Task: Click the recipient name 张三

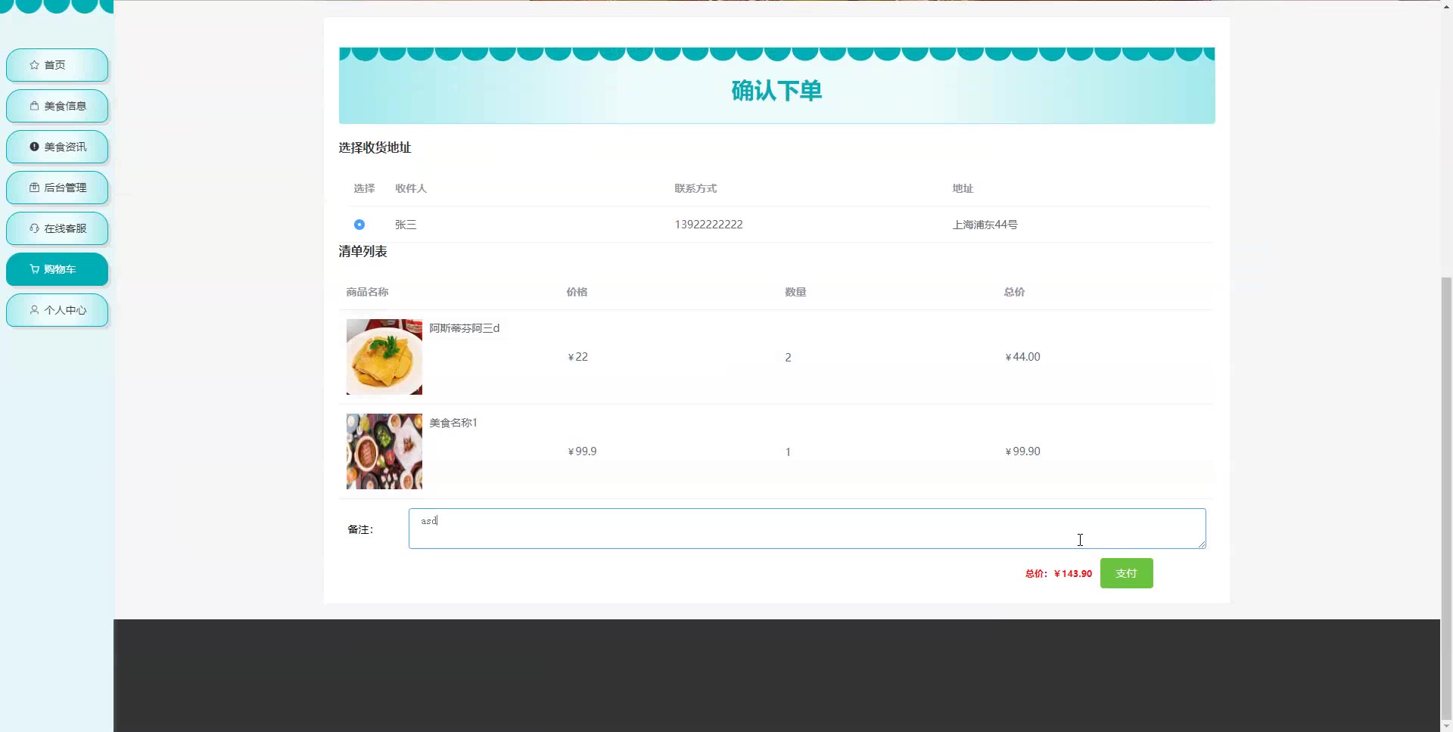Action: pos(406,225)
